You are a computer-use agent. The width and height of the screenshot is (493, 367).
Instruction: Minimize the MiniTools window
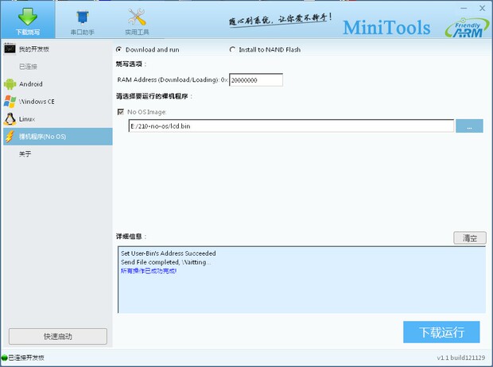(464, 9)
